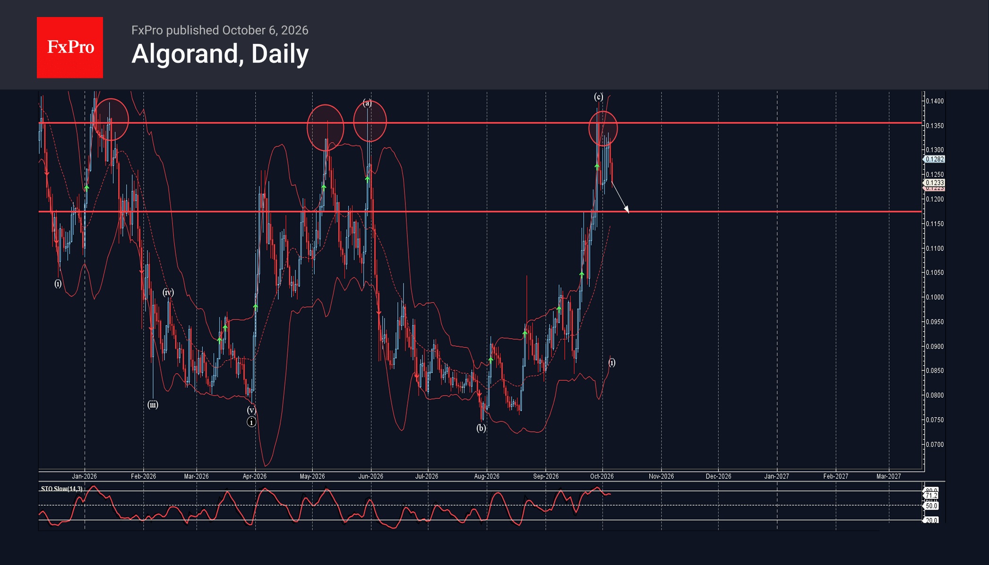The height and width of the screenshot is (565, 989).
Task: Select the (a) wave label
Action: (x=368, y=103)
